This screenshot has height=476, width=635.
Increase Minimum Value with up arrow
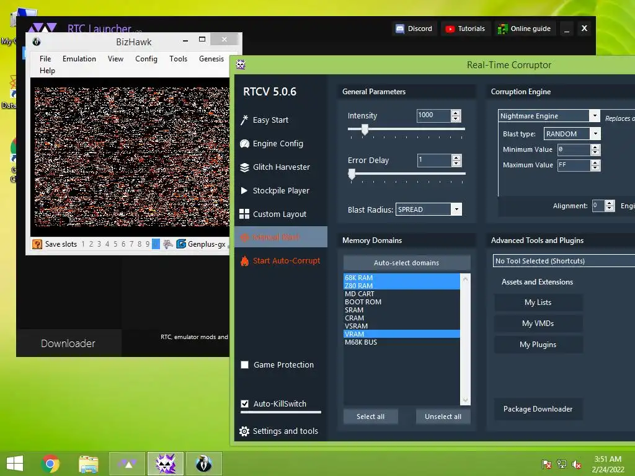tap(595, 148)
